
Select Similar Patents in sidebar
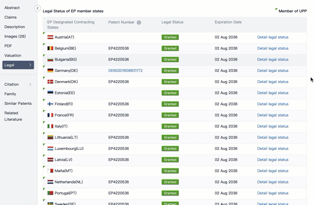pos(18,103)
